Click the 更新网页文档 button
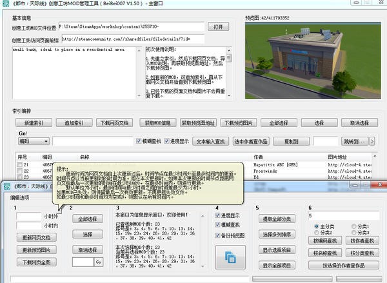Screen dimensions: 387x283 tap(37, 238)
